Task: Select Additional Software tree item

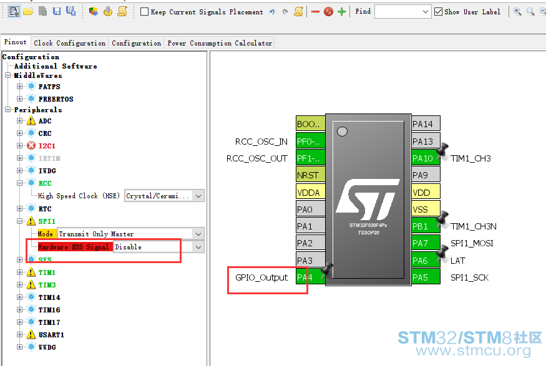Action: (56, 66)
